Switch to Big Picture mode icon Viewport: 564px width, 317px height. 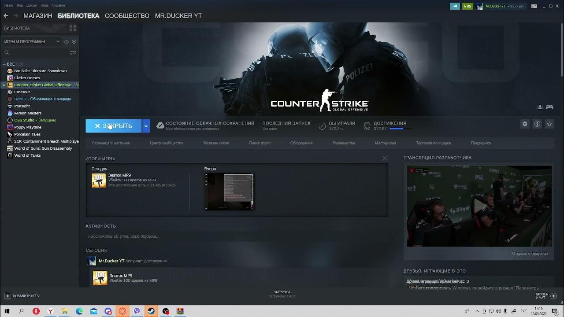[534, 6]
